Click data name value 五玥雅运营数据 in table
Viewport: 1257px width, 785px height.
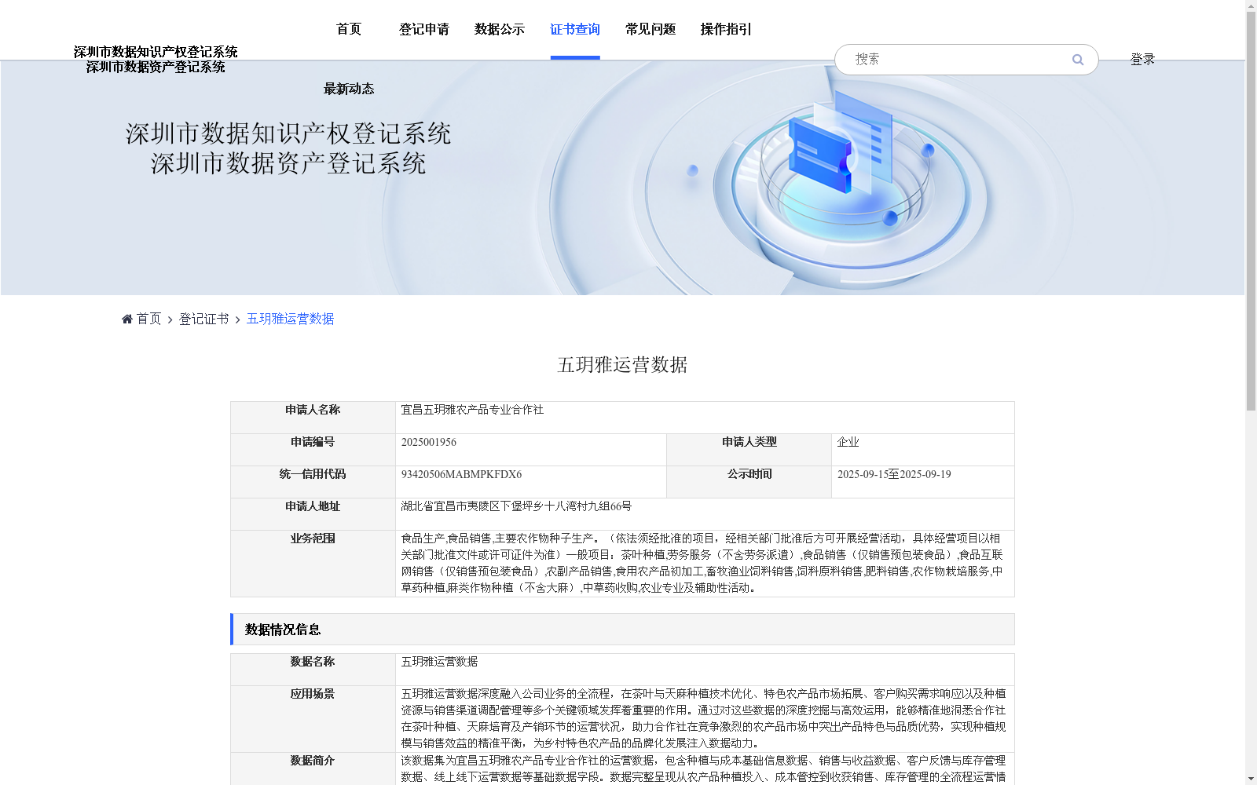pyautogui.click(x=439, y=662)
